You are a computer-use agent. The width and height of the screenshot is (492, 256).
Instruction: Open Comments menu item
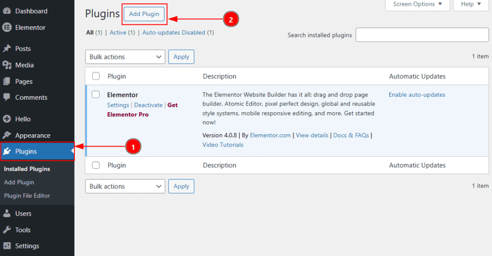click(31, 97)
